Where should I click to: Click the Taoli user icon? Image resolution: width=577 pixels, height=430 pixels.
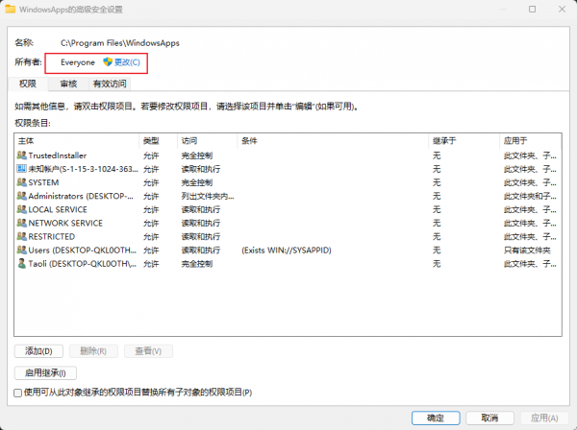pos(22,264)
